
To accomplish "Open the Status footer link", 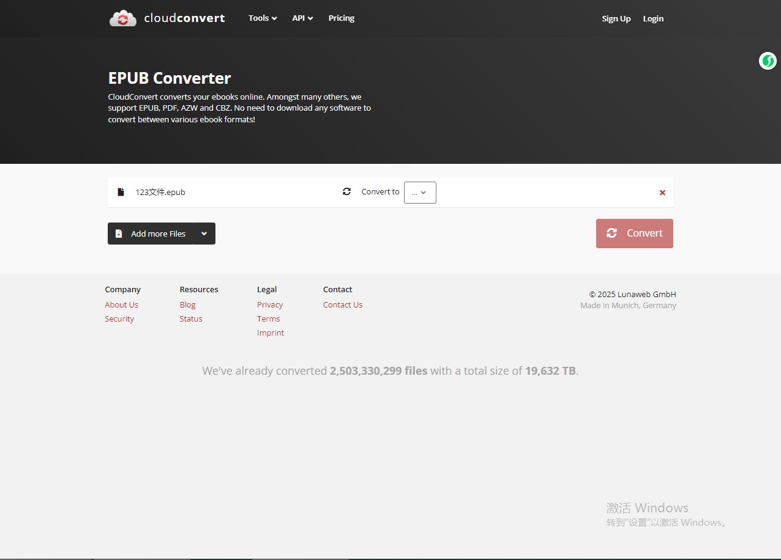I will tap(191, 319).
